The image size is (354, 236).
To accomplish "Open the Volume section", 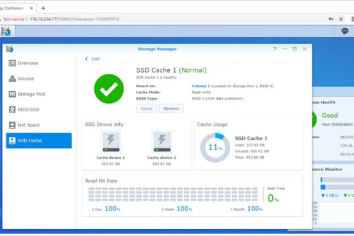I will (x=39, y=79).
